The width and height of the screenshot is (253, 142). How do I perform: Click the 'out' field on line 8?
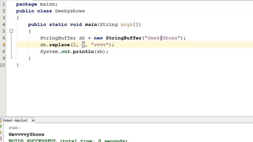click(66, 52)
